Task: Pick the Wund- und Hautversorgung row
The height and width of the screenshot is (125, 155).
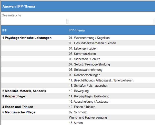Action: tap(88, 118)
